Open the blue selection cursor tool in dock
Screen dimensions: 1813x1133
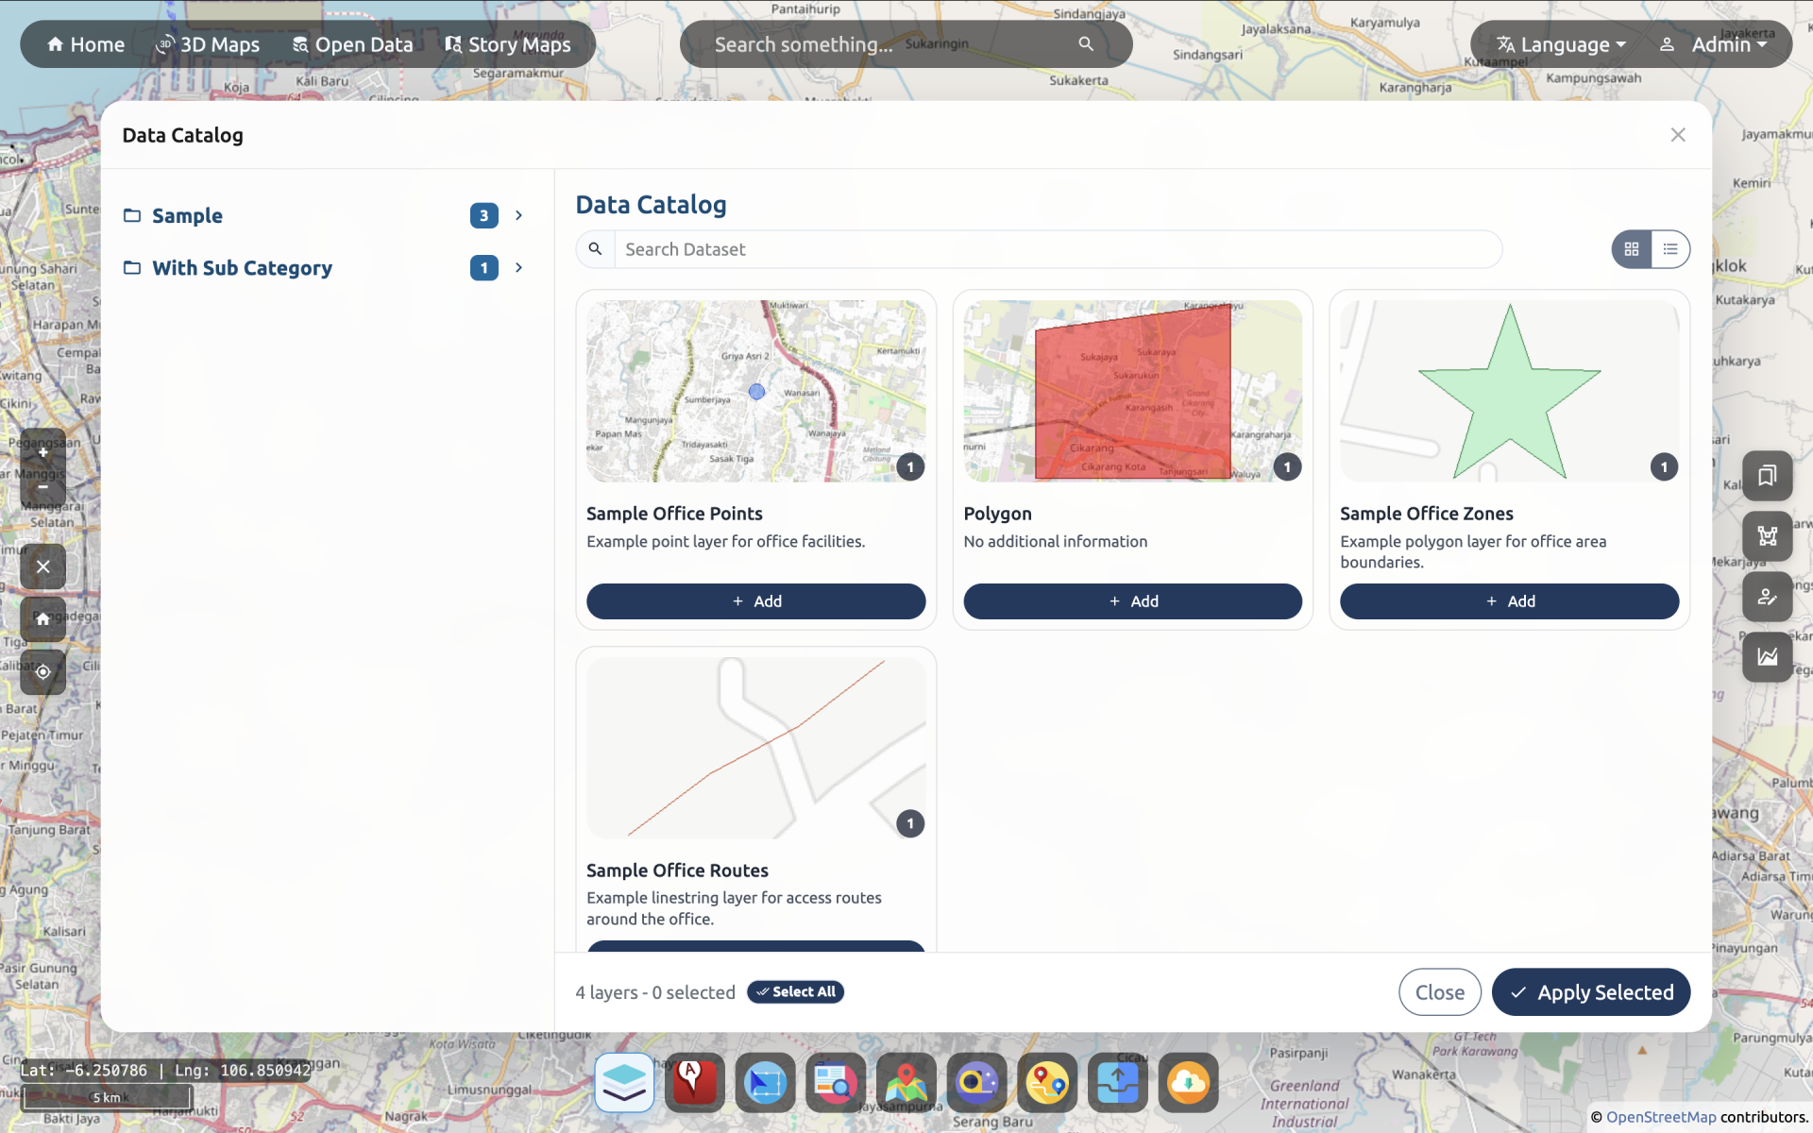click(765, 1082)
